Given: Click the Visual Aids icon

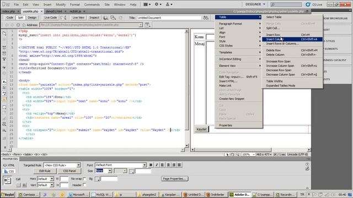Looking at the screenshot, I should click(113, 18).
